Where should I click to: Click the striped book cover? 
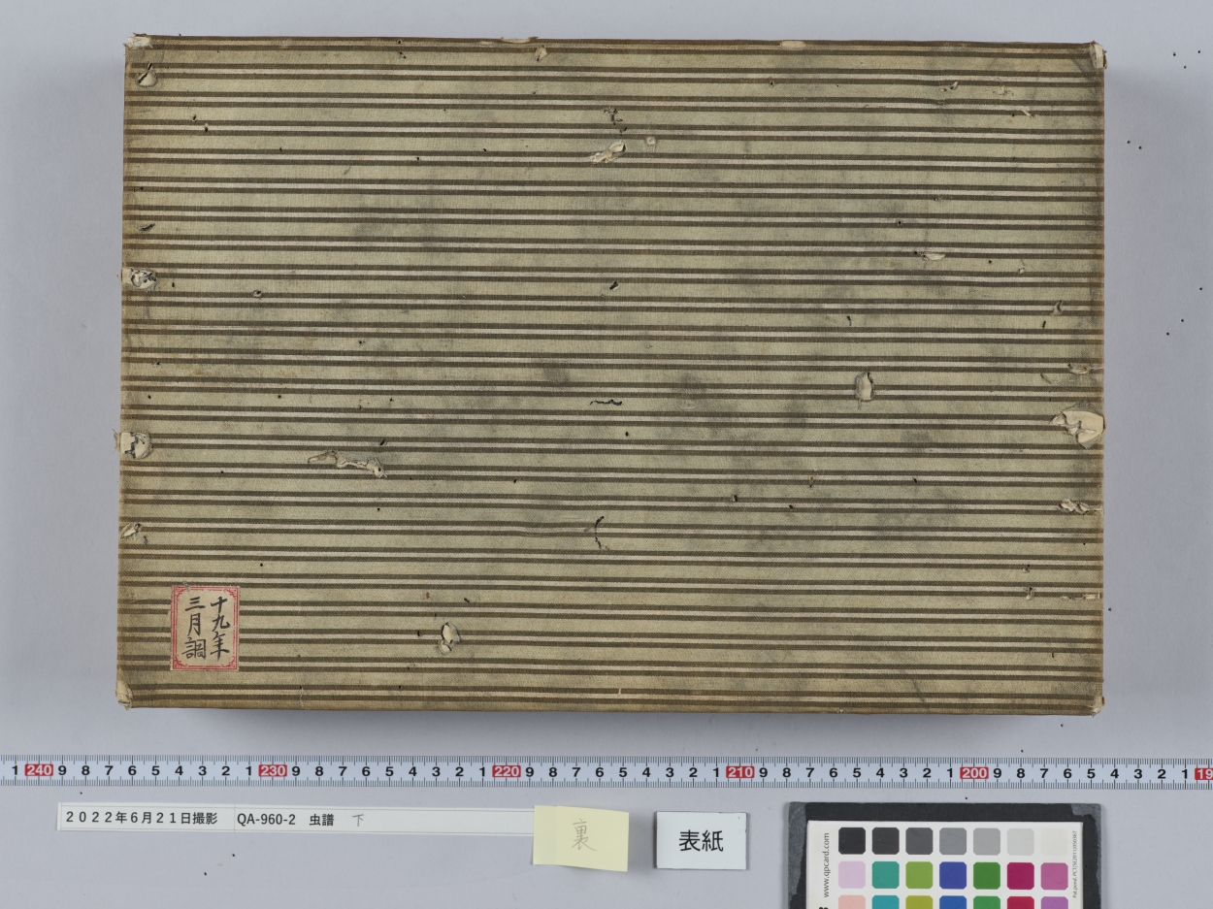pos(611,373)
